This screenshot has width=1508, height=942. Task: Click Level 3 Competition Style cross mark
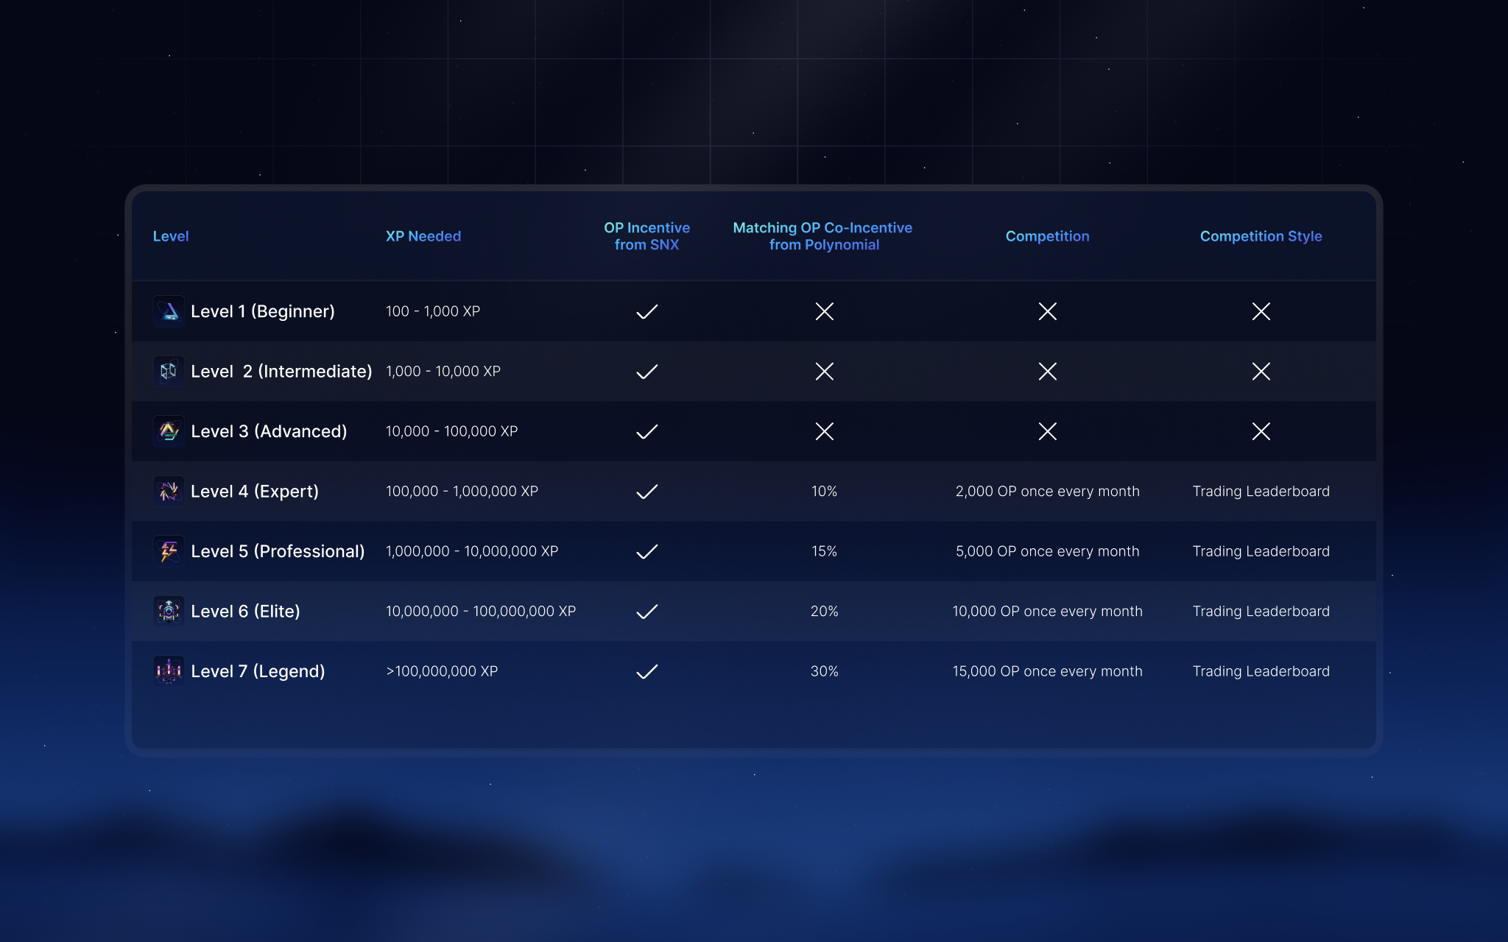click(x=1261, y=431)
